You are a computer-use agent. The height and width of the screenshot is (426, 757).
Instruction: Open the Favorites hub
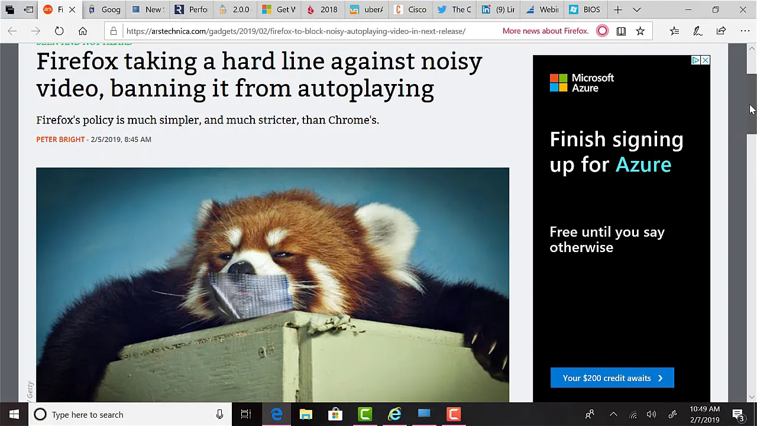tap(674, 31)
